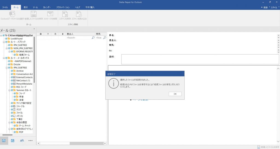Open the ツール ribbon tab
The width and height of the screenshot is (280, 149).
35,7
